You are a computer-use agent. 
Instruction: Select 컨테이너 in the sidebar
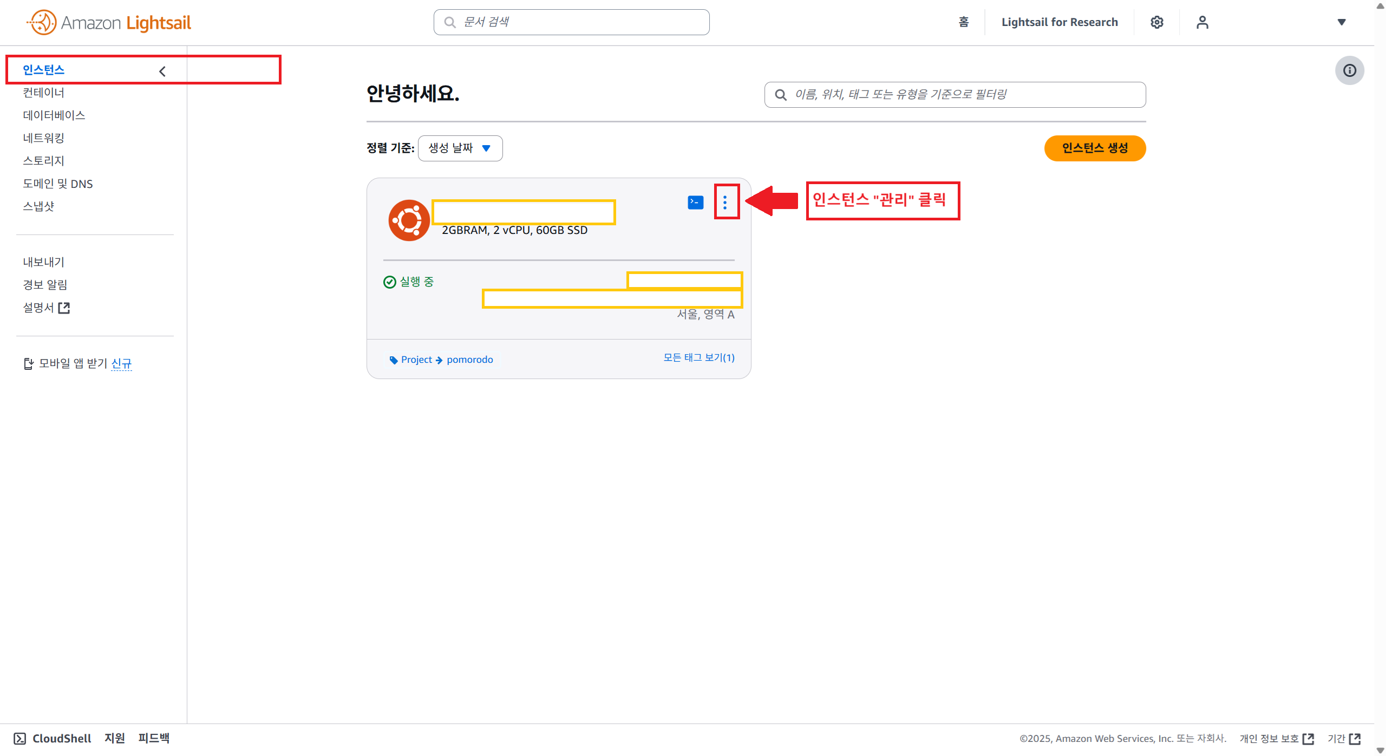point(43,93)
